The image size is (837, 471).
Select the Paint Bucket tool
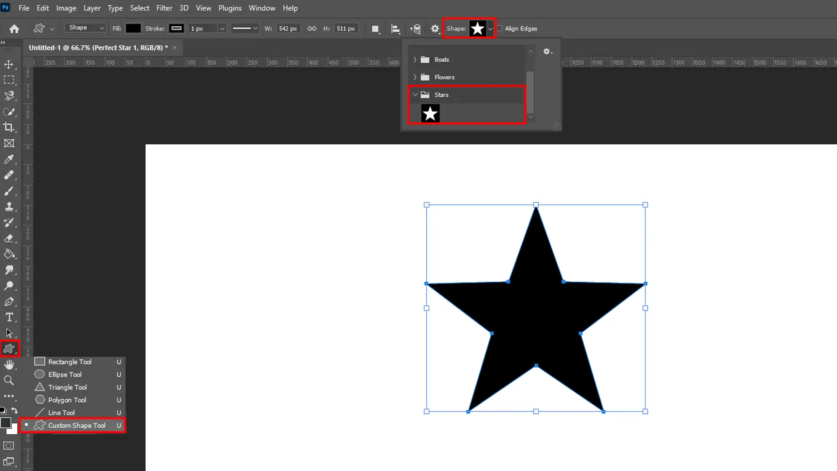[x=9, y=254]
